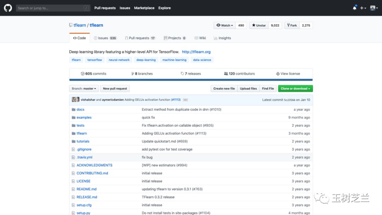Open the examples folder
Image resolution: width=382 pixels, height=215 pixels.
click(x=84, y=117)
